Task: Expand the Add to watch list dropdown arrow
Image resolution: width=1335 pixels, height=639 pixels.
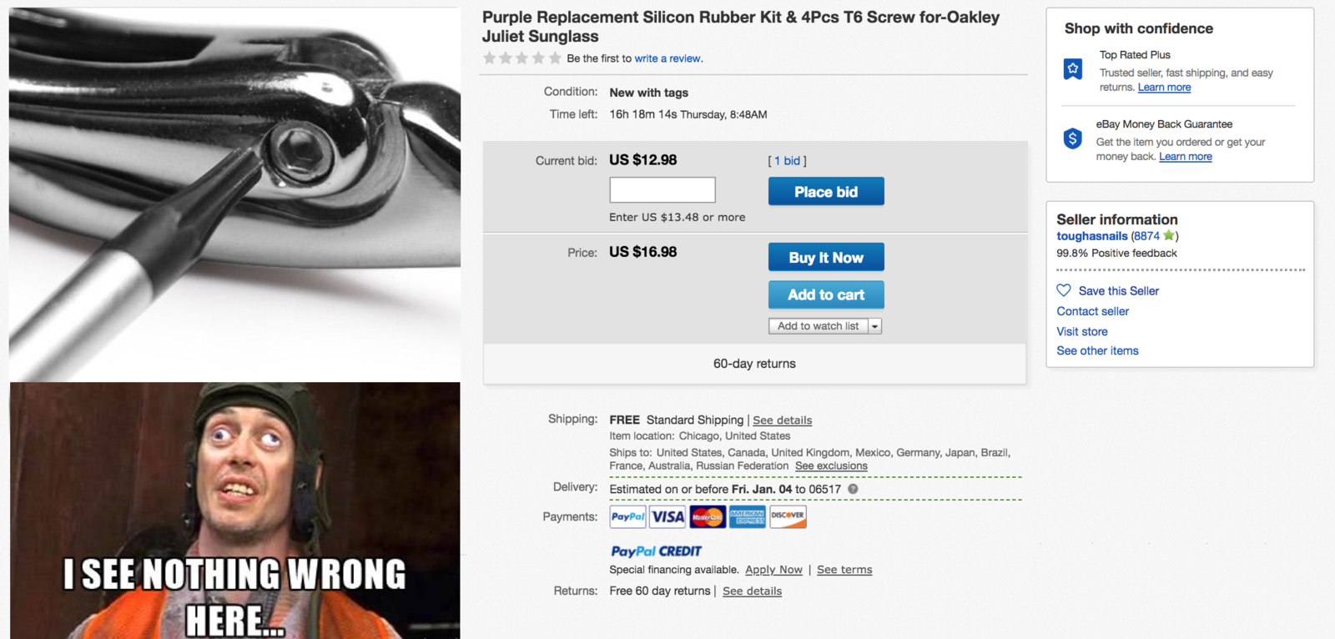Action: pos(874,326)
